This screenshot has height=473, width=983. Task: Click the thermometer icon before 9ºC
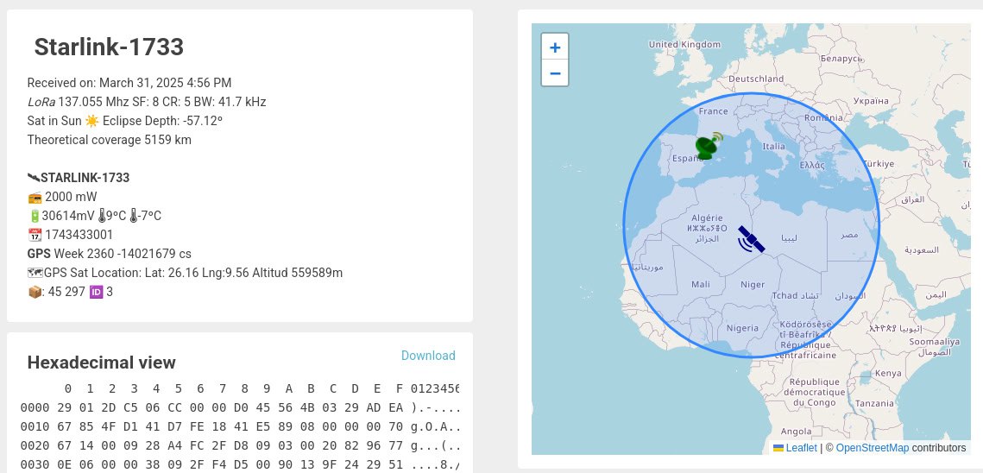[x=102, y=216]
